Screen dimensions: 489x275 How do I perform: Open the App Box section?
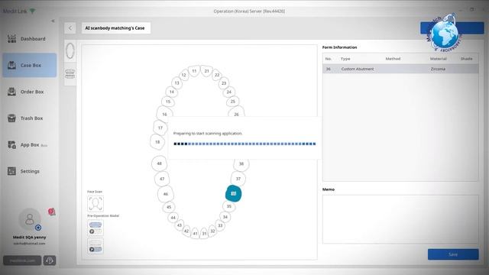[x=30, y=144]
